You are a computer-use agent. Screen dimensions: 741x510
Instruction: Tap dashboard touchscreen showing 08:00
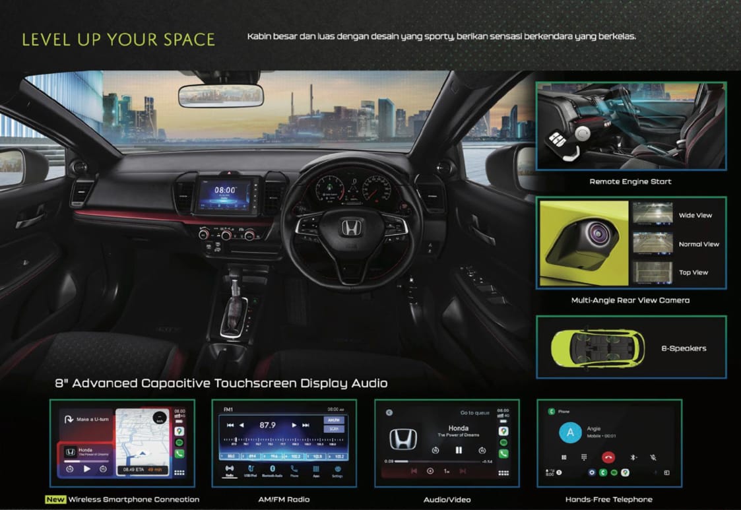coord(226,195)
